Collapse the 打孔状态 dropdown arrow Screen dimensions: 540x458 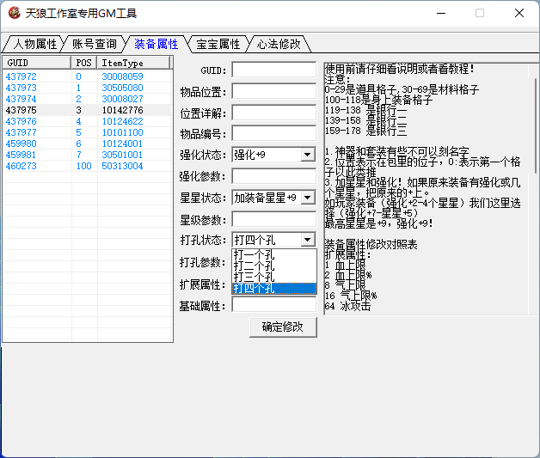coord(307,240)
